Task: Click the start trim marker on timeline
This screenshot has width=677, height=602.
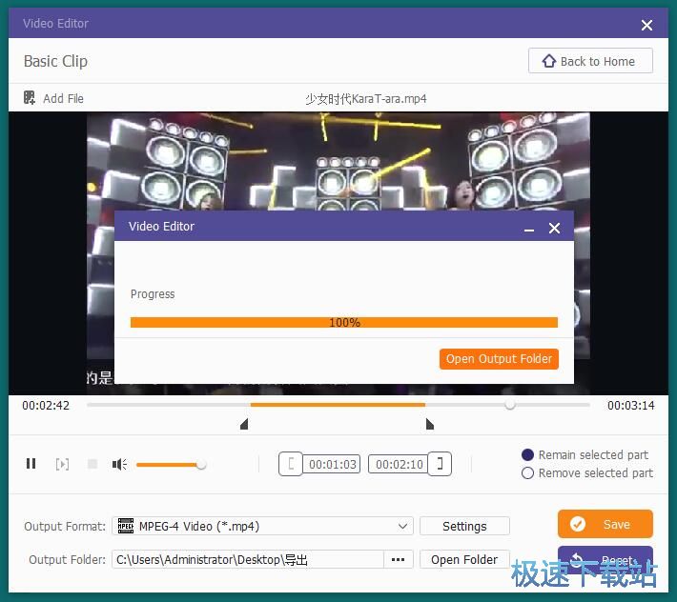Action: (x=244, y=424)
